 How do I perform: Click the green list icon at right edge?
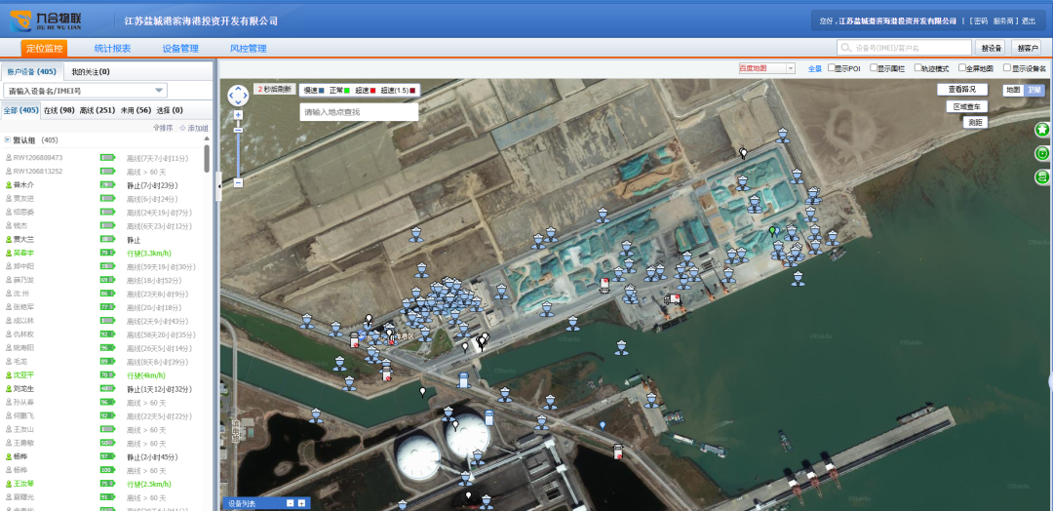pyautogui.click(x=1041, y=177)
